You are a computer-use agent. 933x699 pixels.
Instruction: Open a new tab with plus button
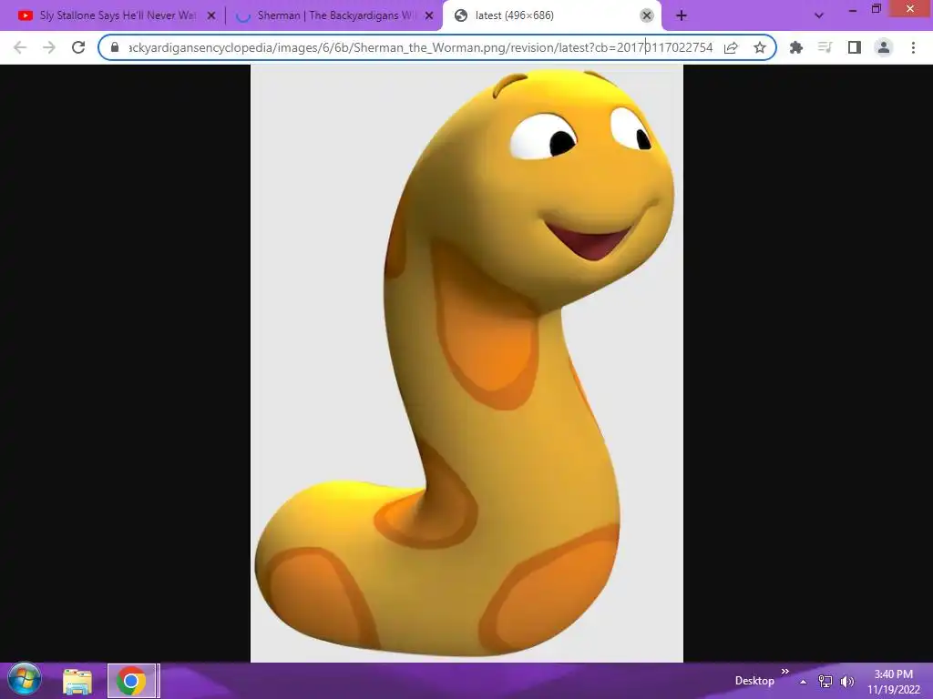(x=682, y=16)
